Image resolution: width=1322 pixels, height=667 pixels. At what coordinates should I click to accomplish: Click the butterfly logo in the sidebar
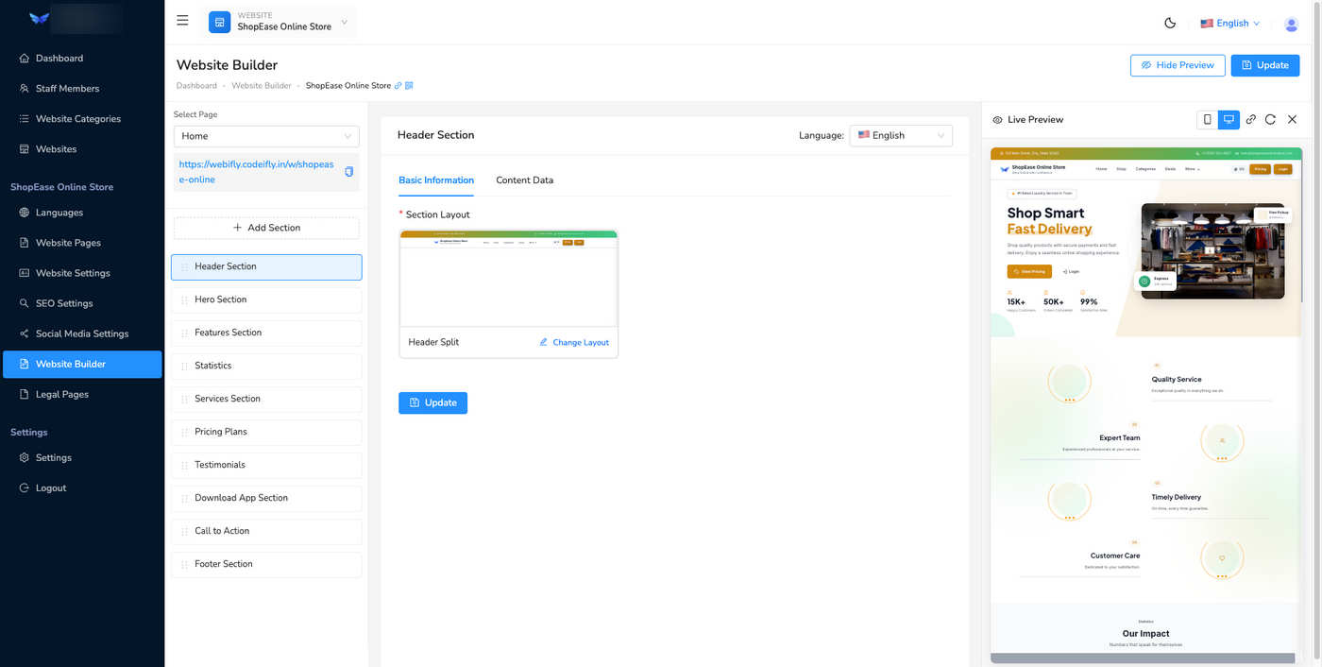click(39, 18)
